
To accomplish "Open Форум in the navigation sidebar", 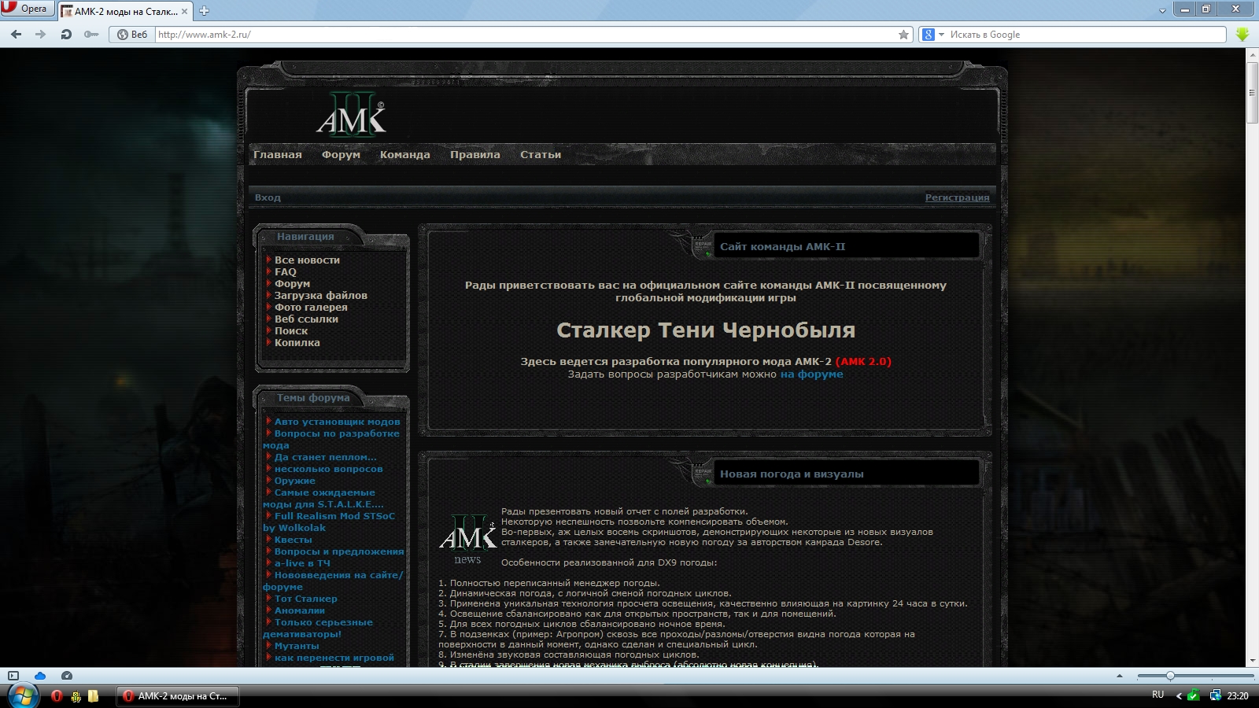I will [292, 284].
